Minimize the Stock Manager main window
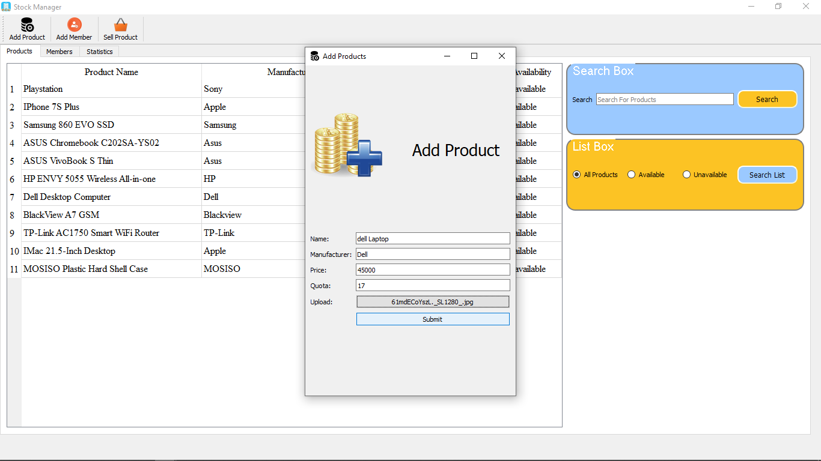The image size is (821, 461). (x=751, y=6)
